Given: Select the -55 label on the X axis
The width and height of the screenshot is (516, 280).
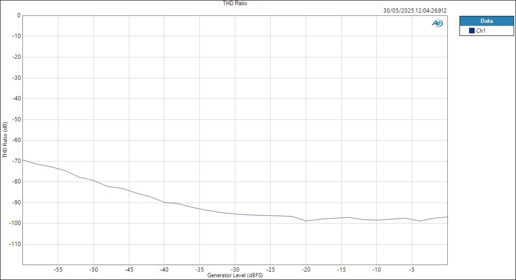Looking at the screenshot, I should [x=58, y=269].
